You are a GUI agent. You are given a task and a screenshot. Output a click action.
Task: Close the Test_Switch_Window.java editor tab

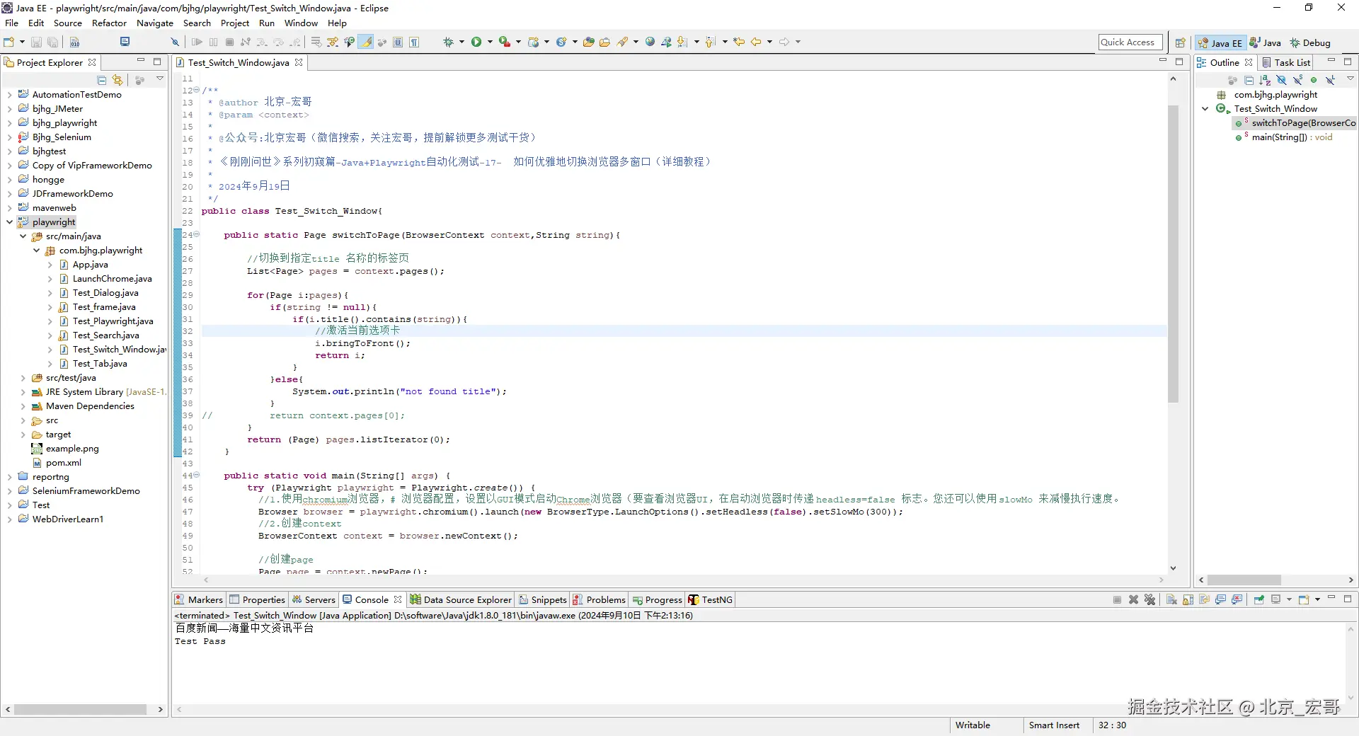(299, 62)
